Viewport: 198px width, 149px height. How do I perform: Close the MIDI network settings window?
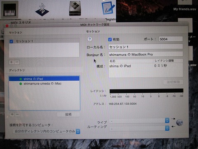(x=7, y=26)
